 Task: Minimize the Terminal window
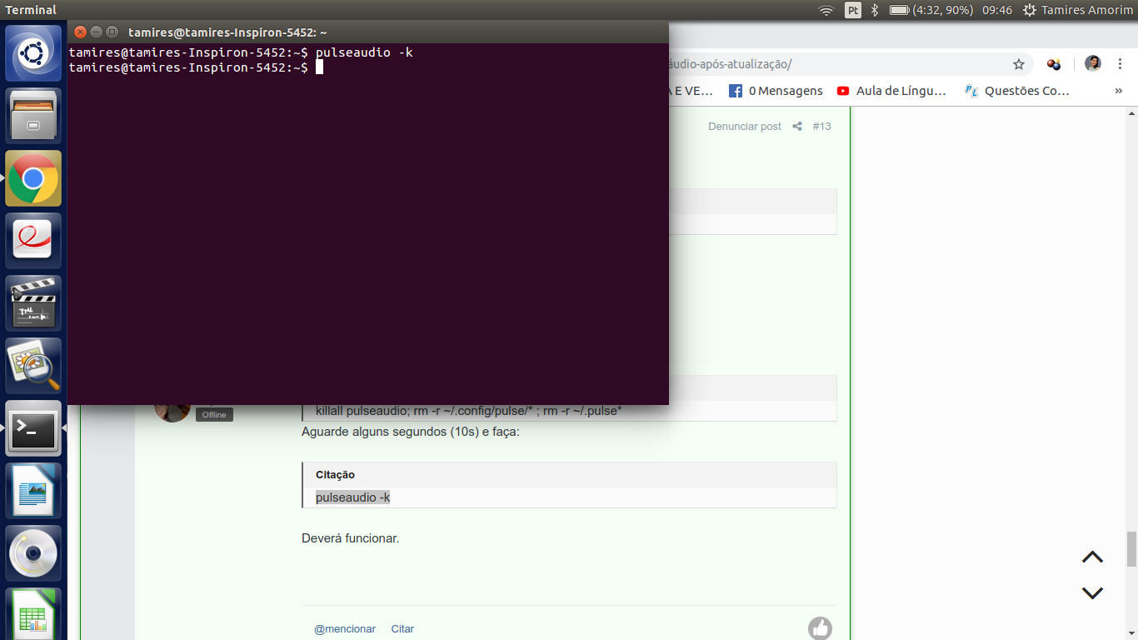pyautogui.click(x=96, y=32)
